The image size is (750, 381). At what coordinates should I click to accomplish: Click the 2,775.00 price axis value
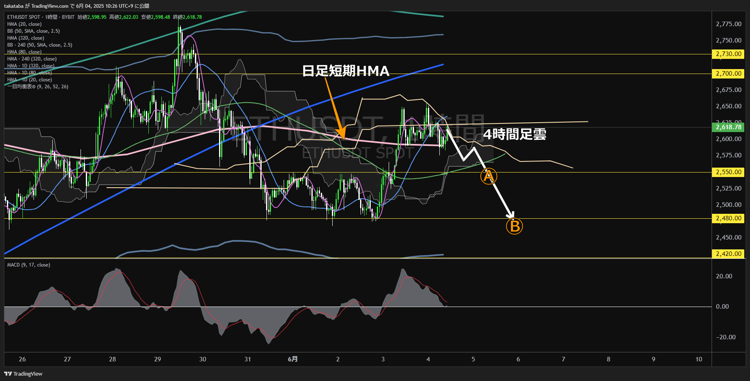pos(728,24)
